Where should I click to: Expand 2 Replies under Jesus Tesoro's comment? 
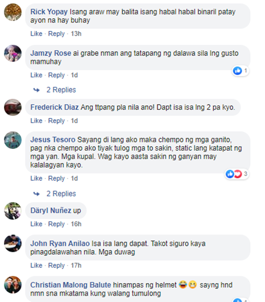[x=61, y=194]
